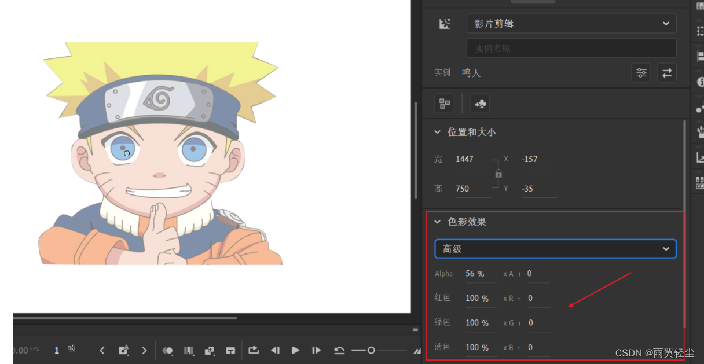Open the transform panel icon in dock
This screenshot has width=704, height=364.
click(699, 31)
